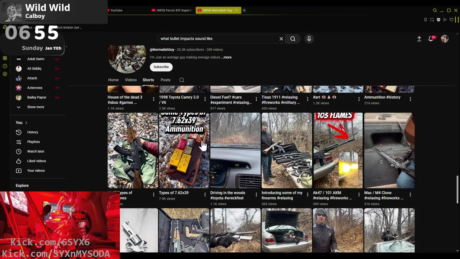The width and height of the screenshot is (460, 259).
Task: Play Mac / M4 Clone short thumbnail
Action: click(389, 150)
